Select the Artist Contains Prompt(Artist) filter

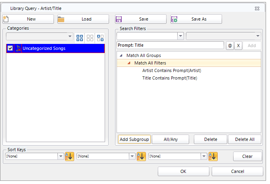[x=171, y=70]
